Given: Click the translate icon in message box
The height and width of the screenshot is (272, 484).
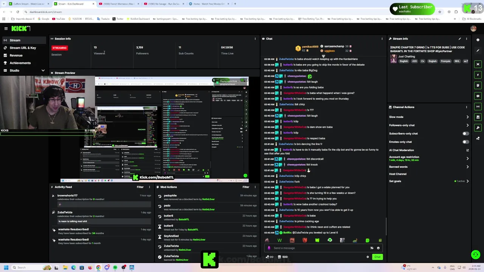Looking at the screenshot, I should tap(372, 248).
